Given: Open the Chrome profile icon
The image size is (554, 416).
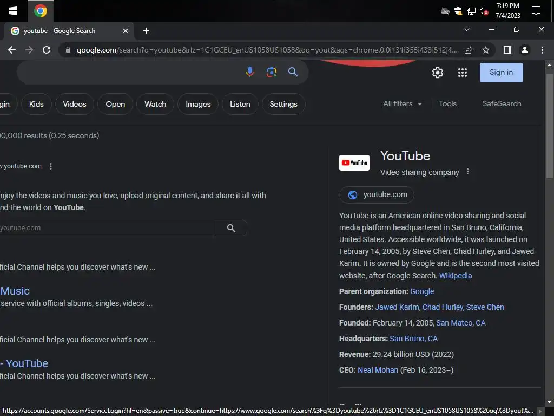Looking at the screenshot, I should pyautogui.click(x=525, y=50).
